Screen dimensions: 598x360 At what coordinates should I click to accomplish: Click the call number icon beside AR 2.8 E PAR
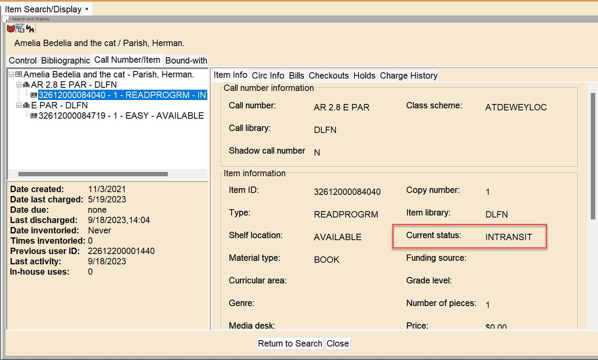point(26,85)
